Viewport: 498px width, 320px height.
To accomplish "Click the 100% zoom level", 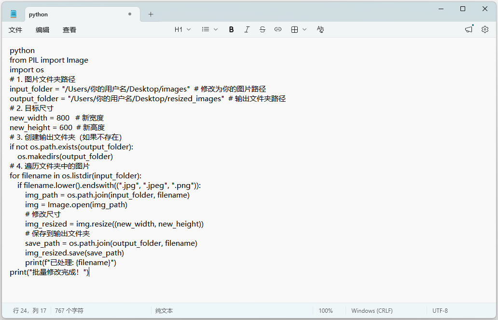I will tap(326, 311).
